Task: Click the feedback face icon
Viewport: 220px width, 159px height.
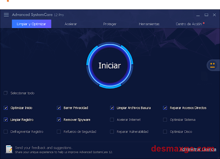Action: coord(212,65)
